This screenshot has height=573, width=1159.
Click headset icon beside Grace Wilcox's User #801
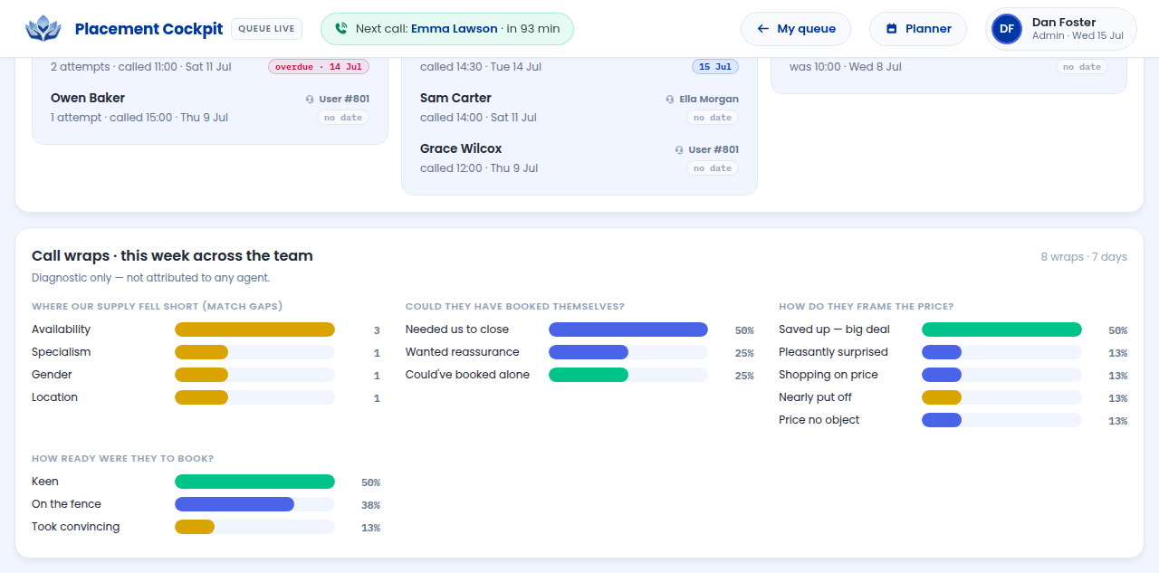tap(679, 150)
